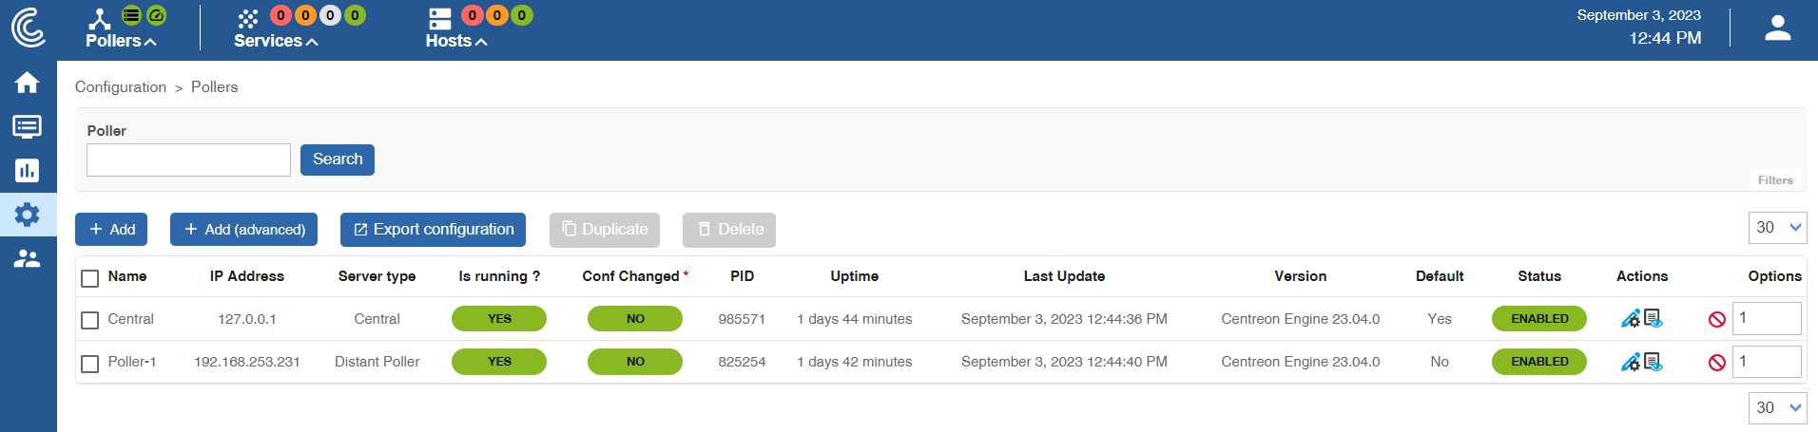Open the Home icon in the sidebar
The width and height of the screenshot is (1818, 432).
point(27,83)
